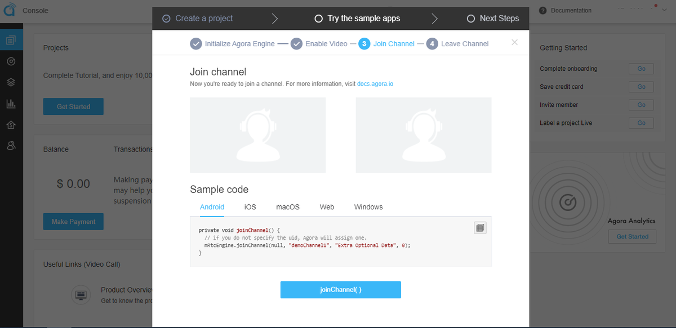Screen dimensions: 676x328
Task: Click the sample code block text
Action: 305,242
